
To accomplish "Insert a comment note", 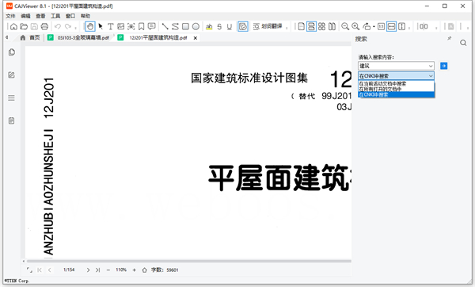I will pyautogui.click(x=151, y=27).
